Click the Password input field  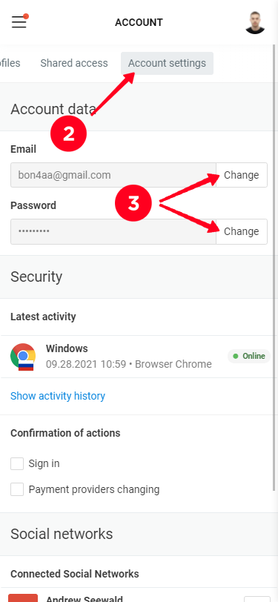coord(113,231)
